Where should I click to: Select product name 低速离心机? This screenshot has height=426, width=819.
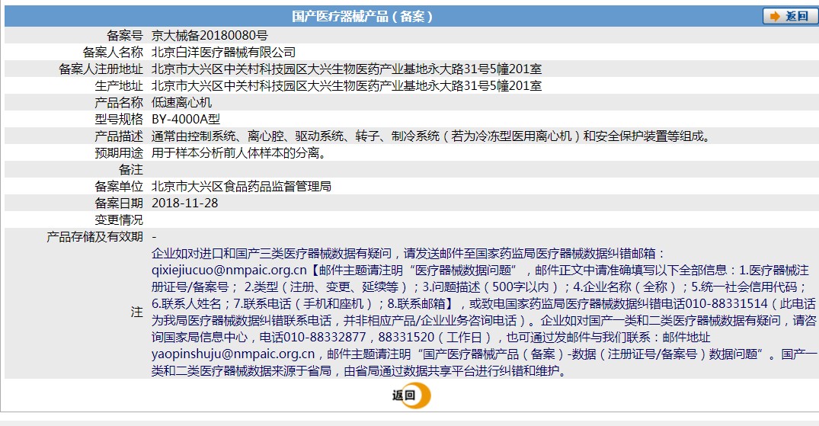point(182,102)
